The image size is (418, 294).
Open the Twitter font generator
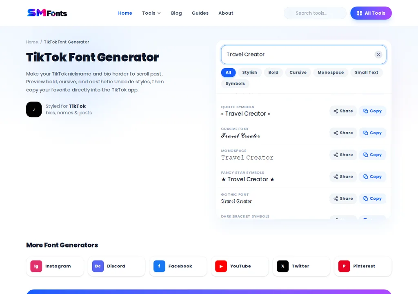(301, 266)
